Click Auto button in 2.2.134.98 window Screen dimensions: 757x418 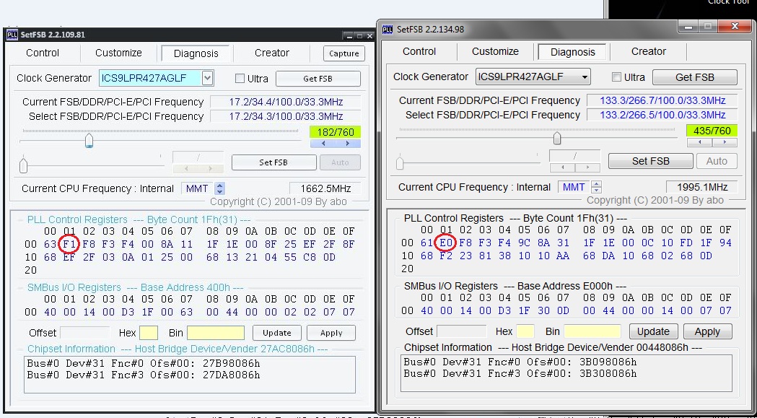[717, 161]
